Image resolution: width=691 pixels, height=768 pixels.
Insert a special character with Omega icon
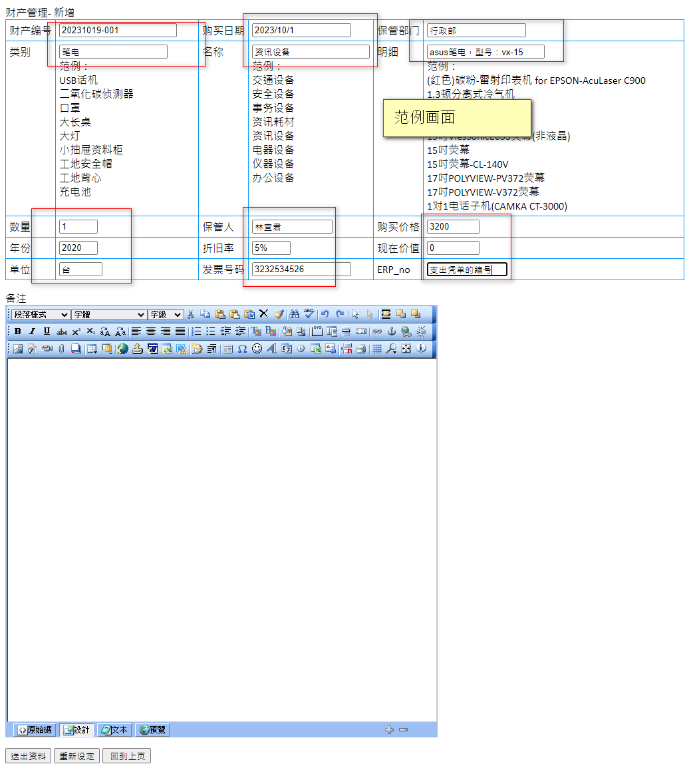point(242,348)
